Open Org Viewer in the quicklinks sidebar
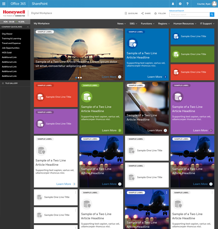 point(7,34)
